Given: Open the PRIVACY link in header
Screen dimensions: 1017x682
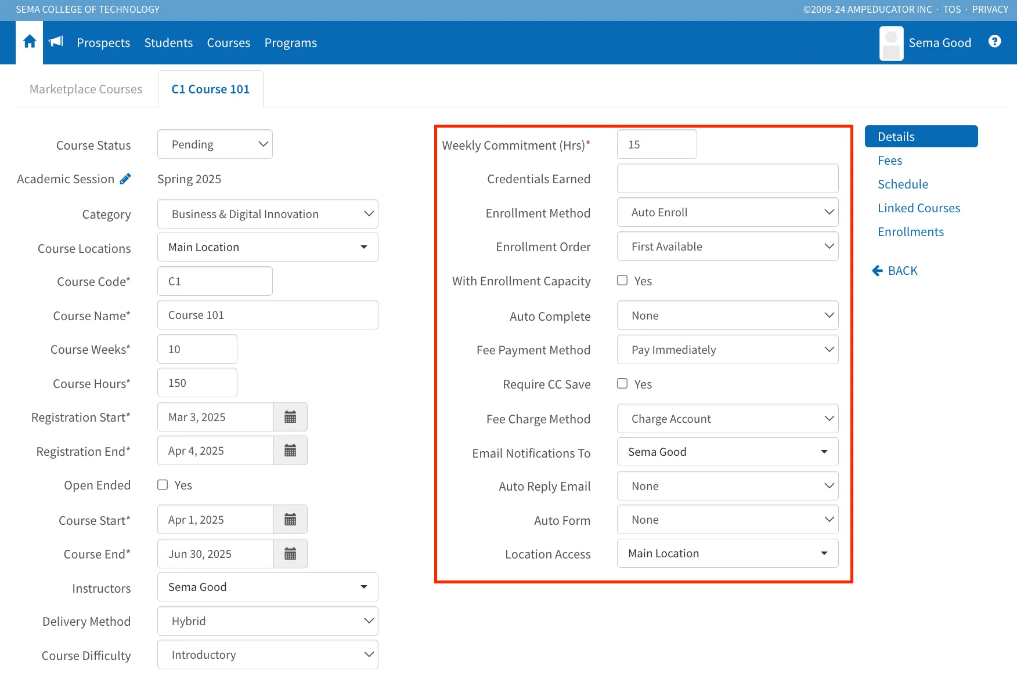Looking at the screenshot, I should 990,9.
